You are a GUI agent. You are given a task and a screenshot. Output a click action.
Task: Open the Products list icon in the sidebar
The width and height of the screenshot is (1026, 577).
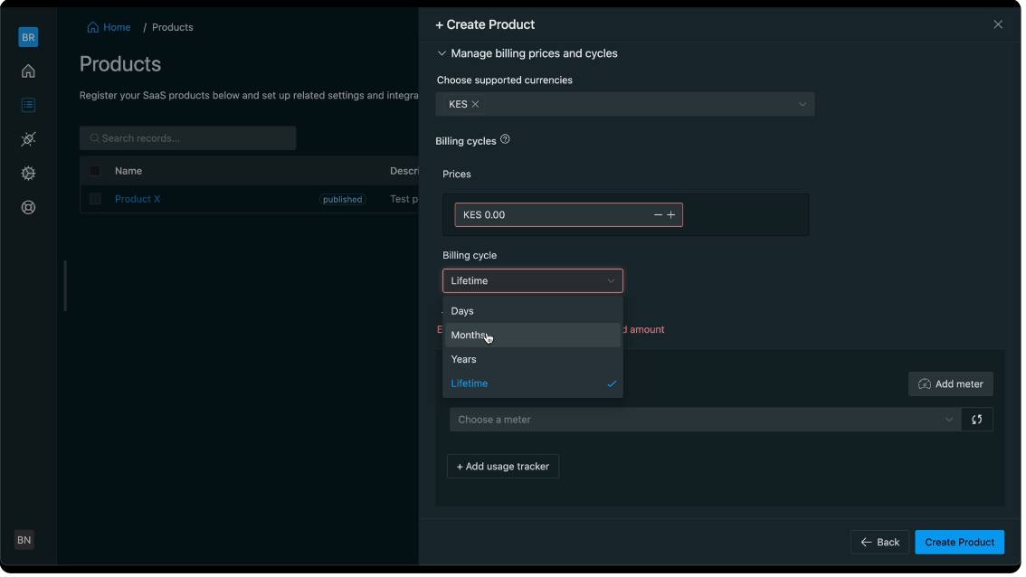click(x=28, y=105)
